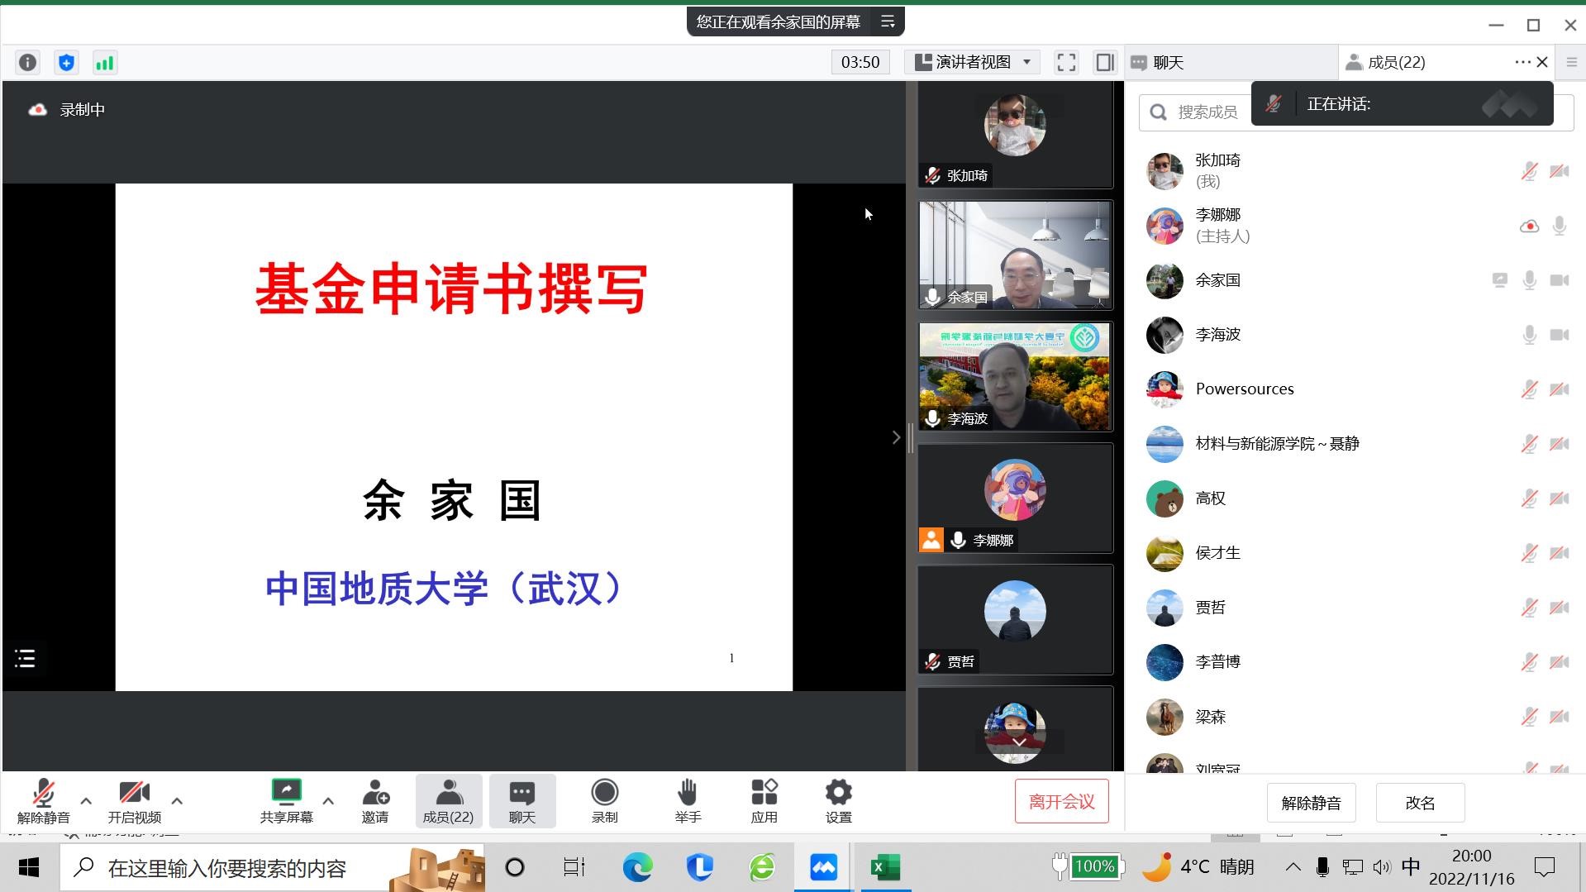Toggle the side panel layout icon

click(1104, 63)
